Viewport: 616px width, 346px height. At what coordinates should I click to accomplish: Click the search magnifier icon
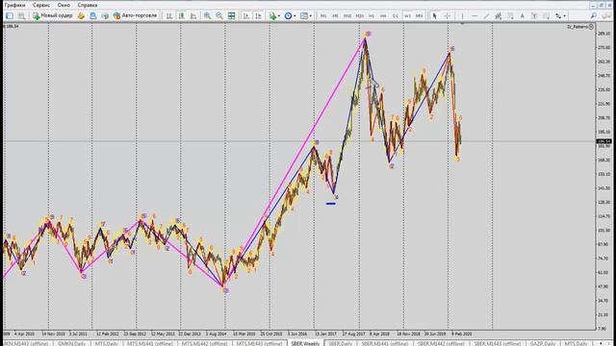point(593,15)
